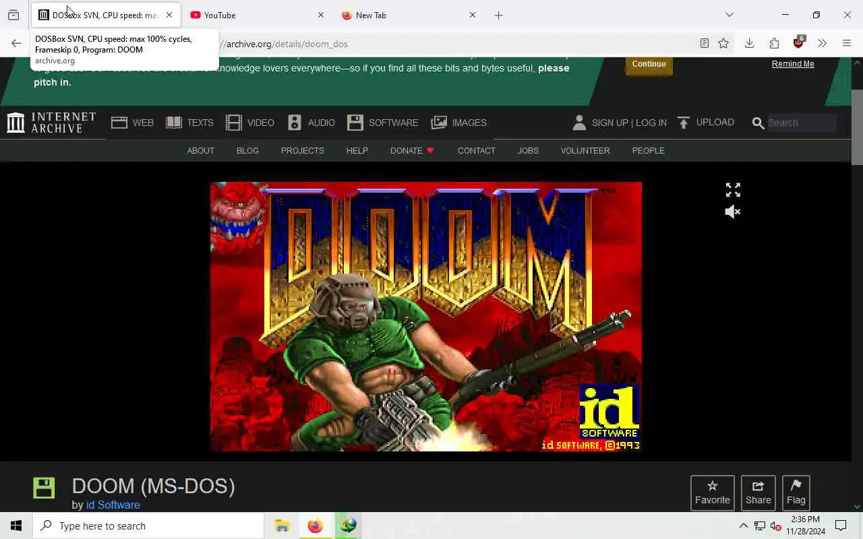This screenshot has height=539, width=863.
Task: Select the DOSBox SVN tab
Action: pyautogui.click(x=105, y=15)
